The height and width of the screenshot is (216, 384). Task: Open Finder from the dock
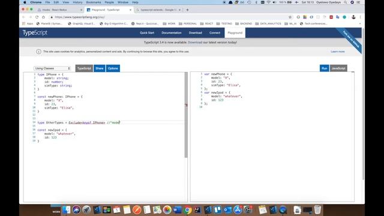67,210
